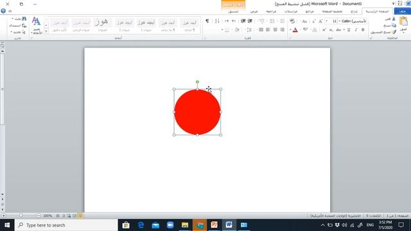Select the Format Painter brush
Viewport: 411px width, 231px height.
coord(394,32)
